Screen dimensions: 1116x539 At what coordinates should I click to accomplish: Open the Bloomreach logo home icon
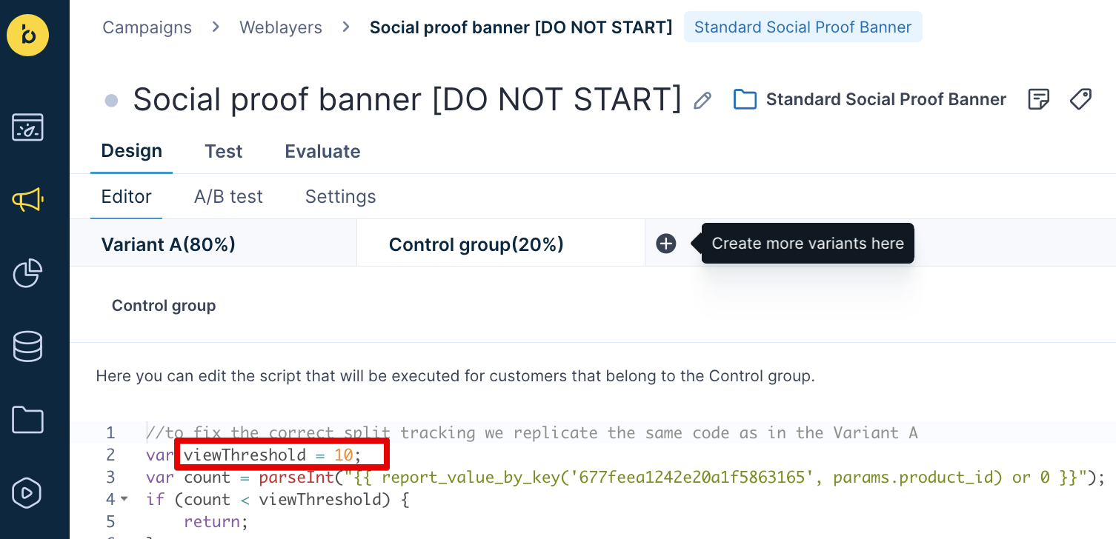pyautogui.click(x=28, y=35)
